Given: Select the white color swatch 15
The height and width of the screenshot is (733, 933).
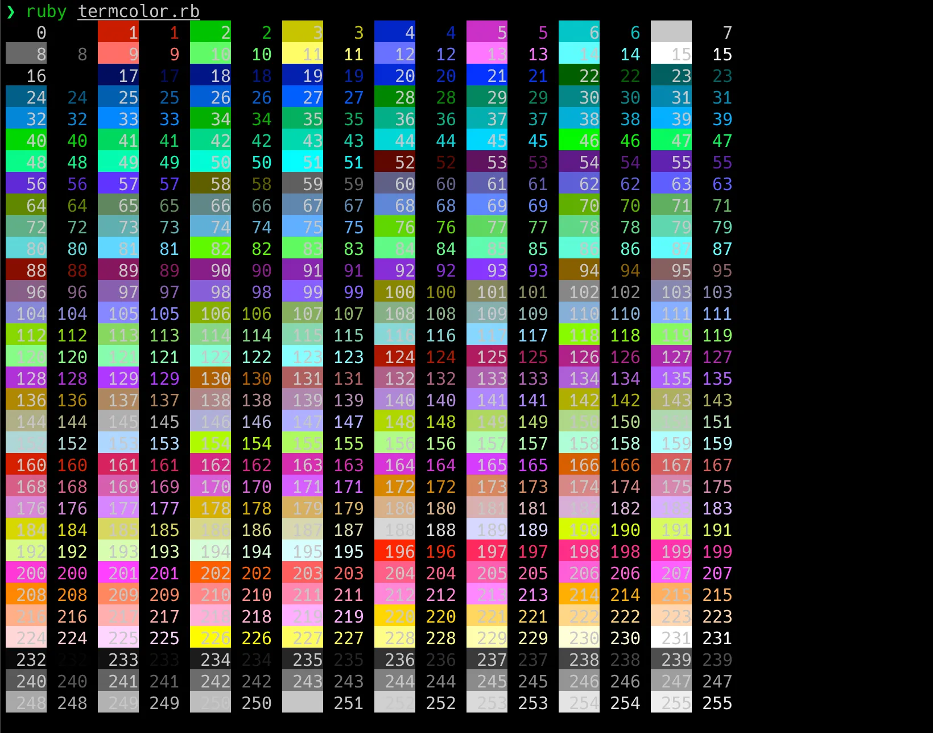Looking at the screenshot, I should 671,55.
